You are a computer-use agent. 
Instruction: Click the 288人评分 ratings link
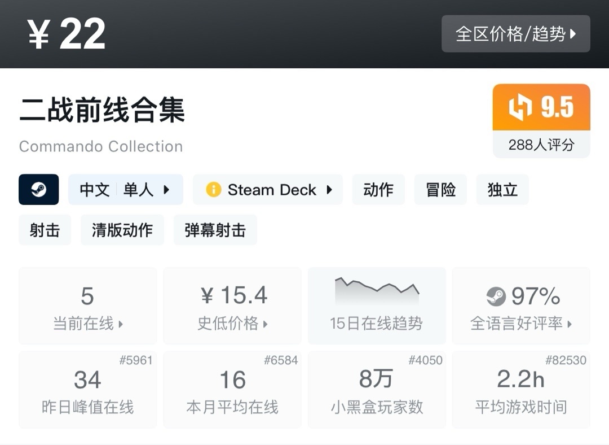pos(540,145)
